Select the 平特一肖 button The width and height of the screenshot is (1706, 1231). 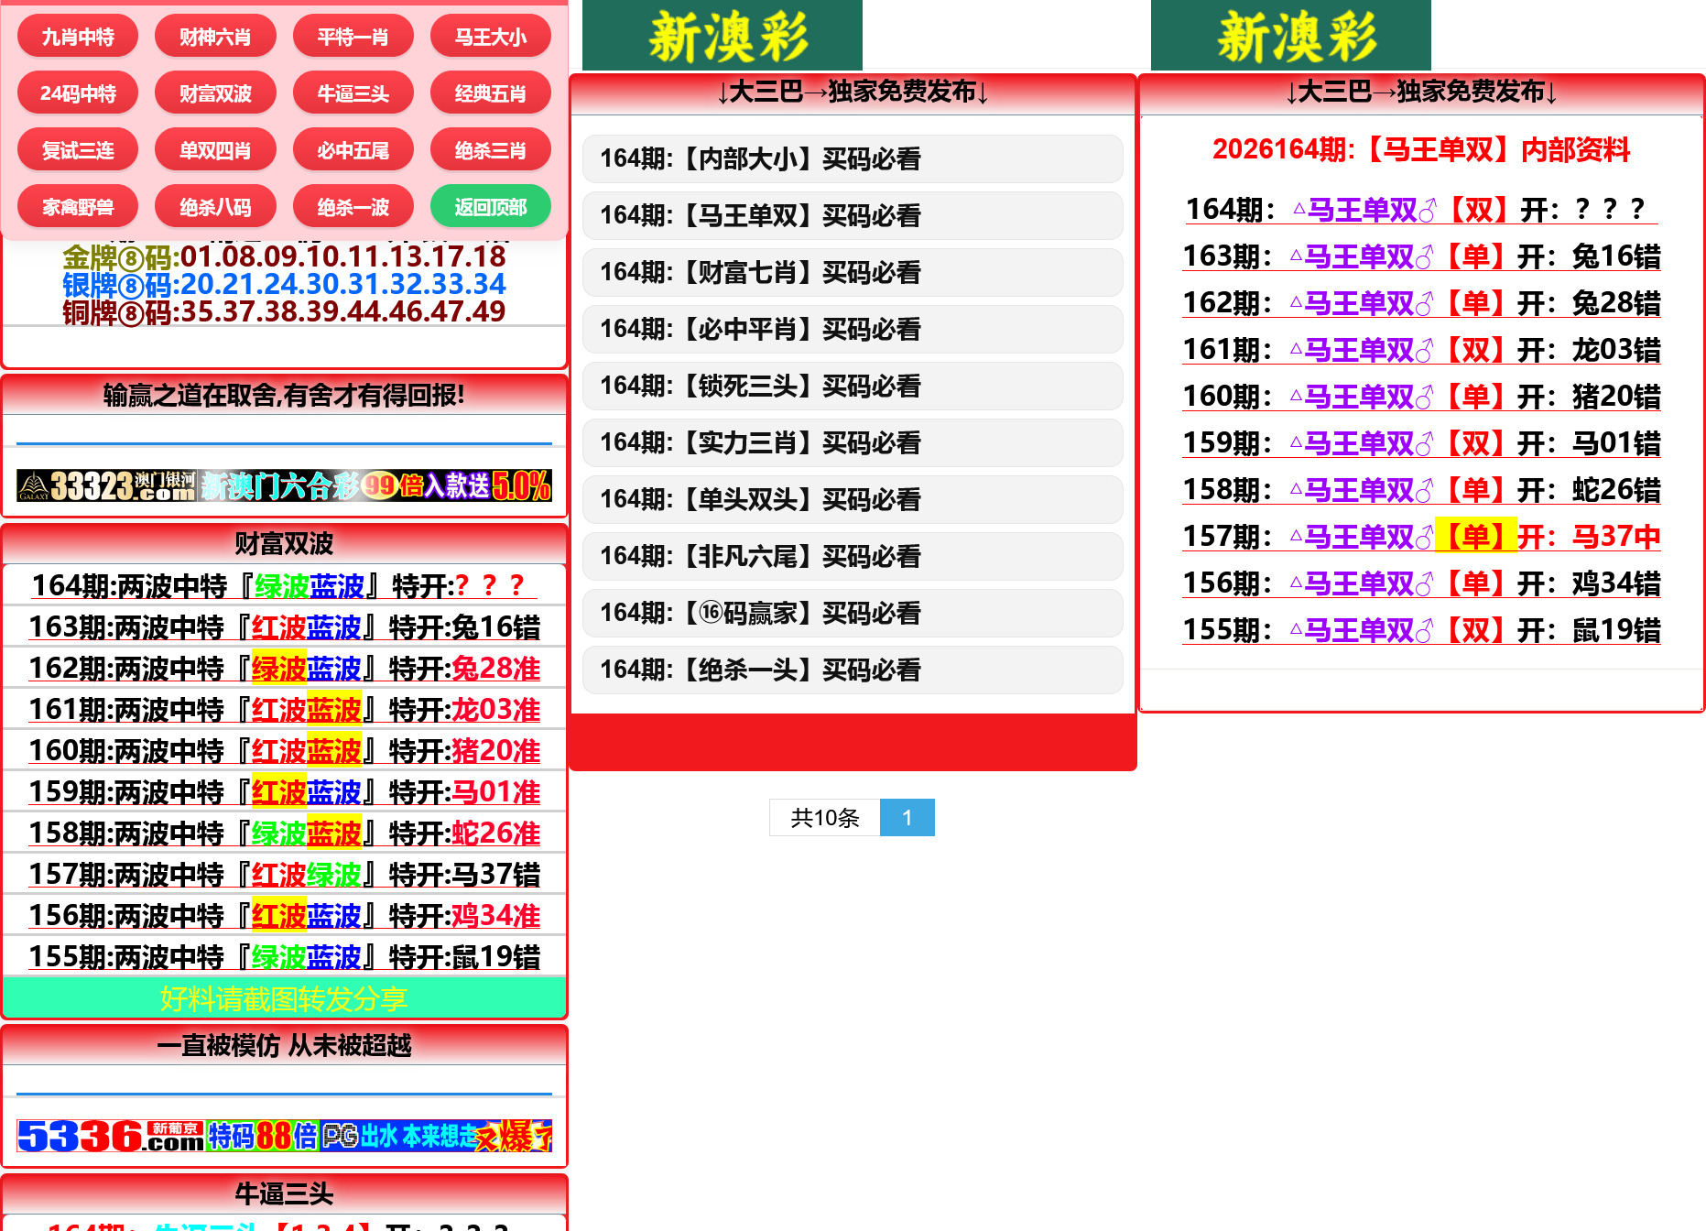(x=353, y=37)
